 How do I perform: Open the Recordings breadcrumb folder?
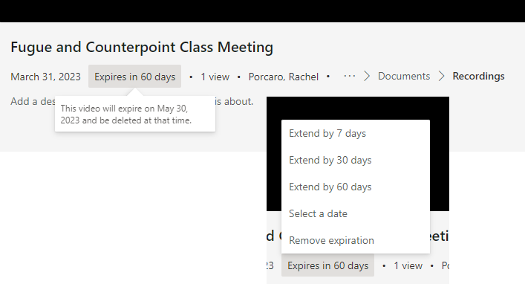pyautogui.click(x=478, y=76)
